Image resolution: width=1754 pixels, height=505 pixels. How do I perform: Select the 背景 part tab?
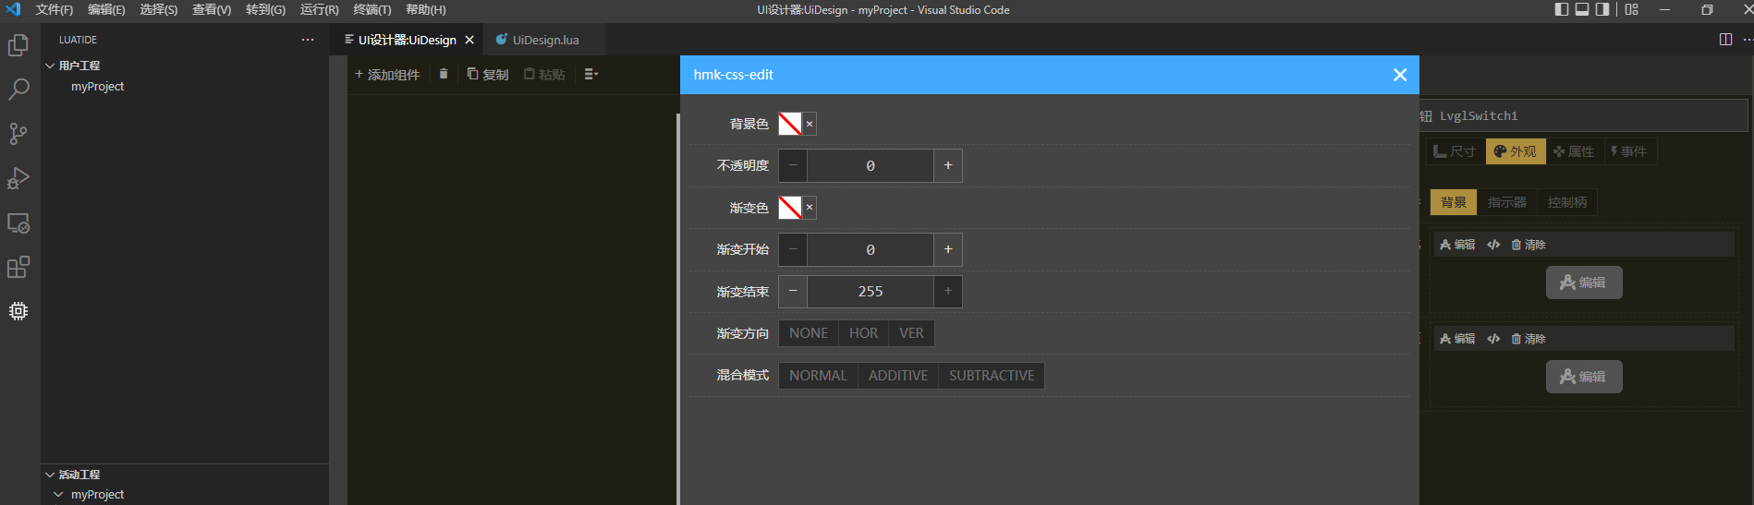tap(1454, 202)
